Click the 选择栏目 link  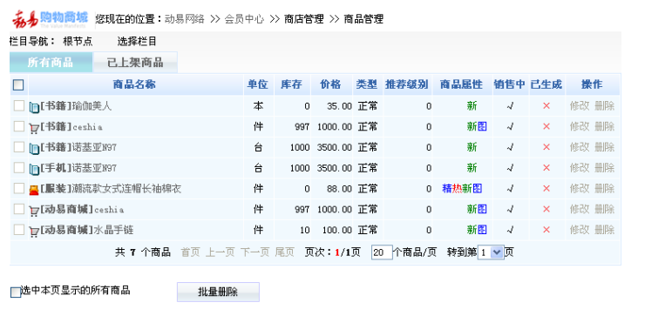point(137,42)
